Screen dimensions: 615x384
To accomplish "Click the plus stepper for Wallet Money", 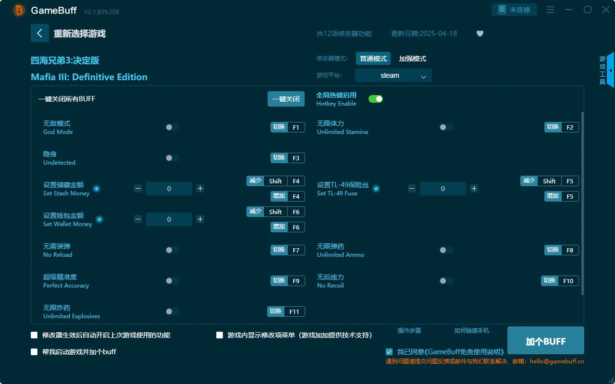I will pos(200,219).
